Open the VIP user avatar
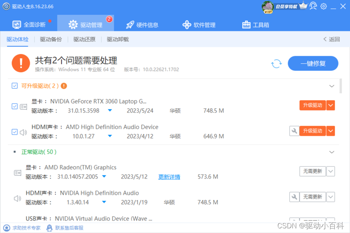Image resolution: width=350 pixels, height=233 pixels. (268, 7)
